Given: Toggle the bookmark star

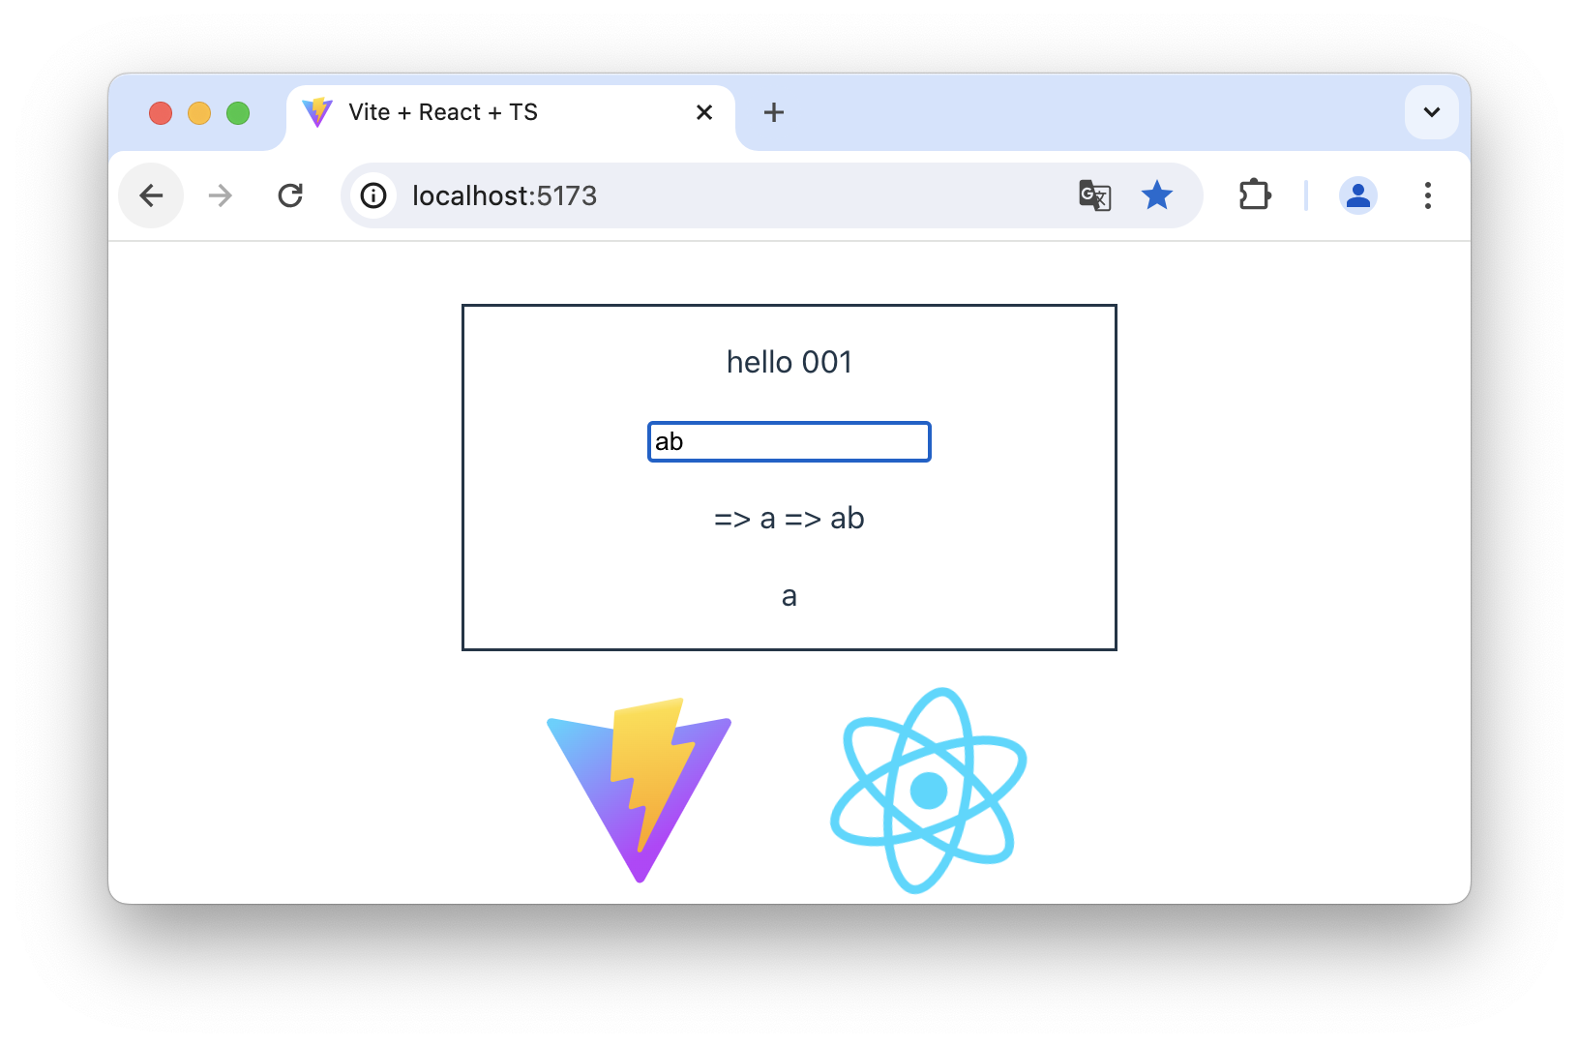Looking at the screenshot, I should pos(1157,195).
